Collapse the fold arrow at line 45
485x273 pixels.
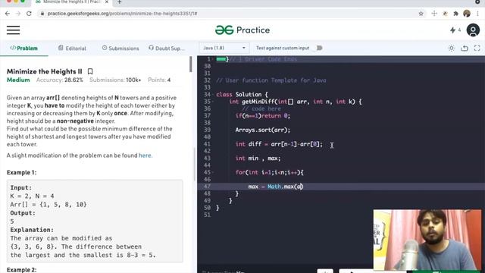coord(214,172)
